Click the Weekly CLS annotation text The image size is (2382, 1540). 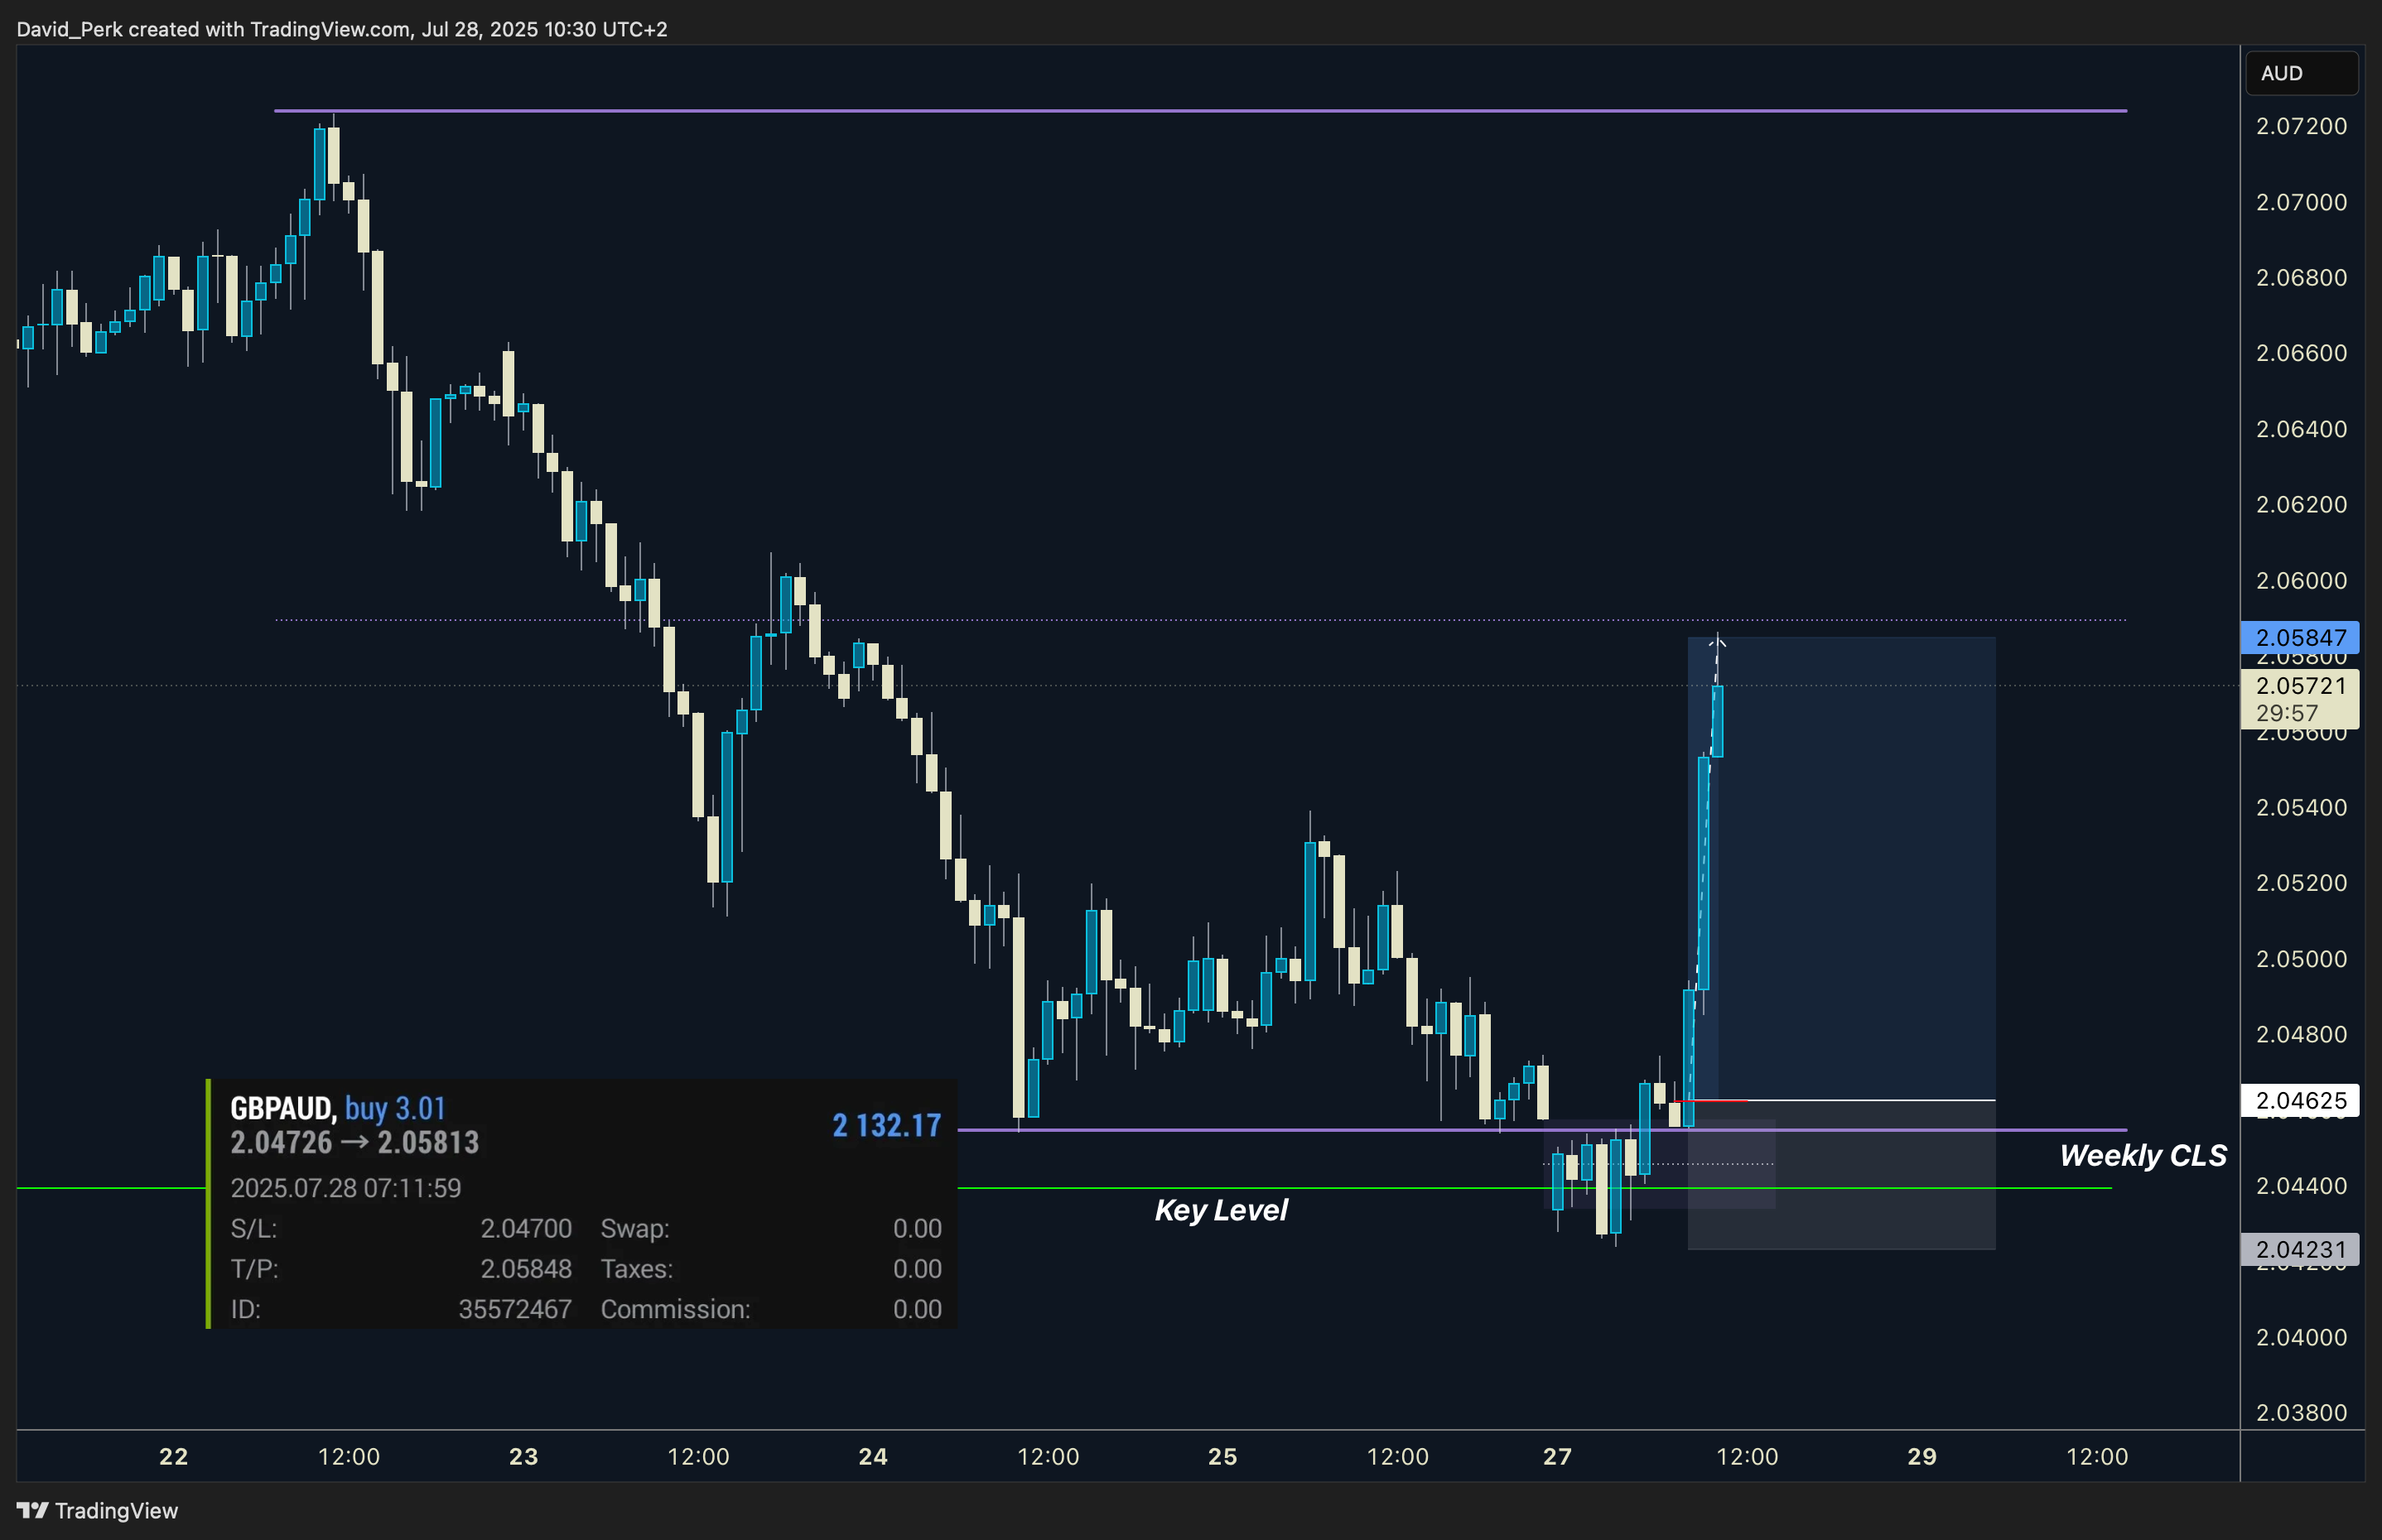[2143, 1156]
